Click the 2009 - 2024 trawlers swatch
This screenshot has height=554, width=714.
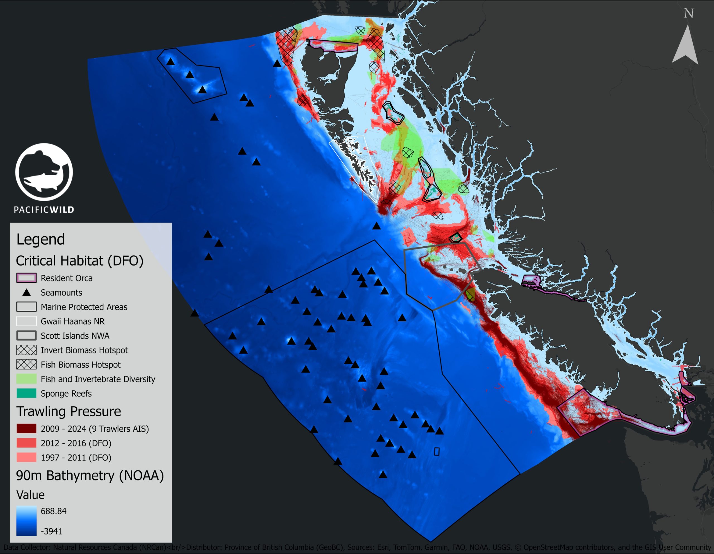(26, 429)
